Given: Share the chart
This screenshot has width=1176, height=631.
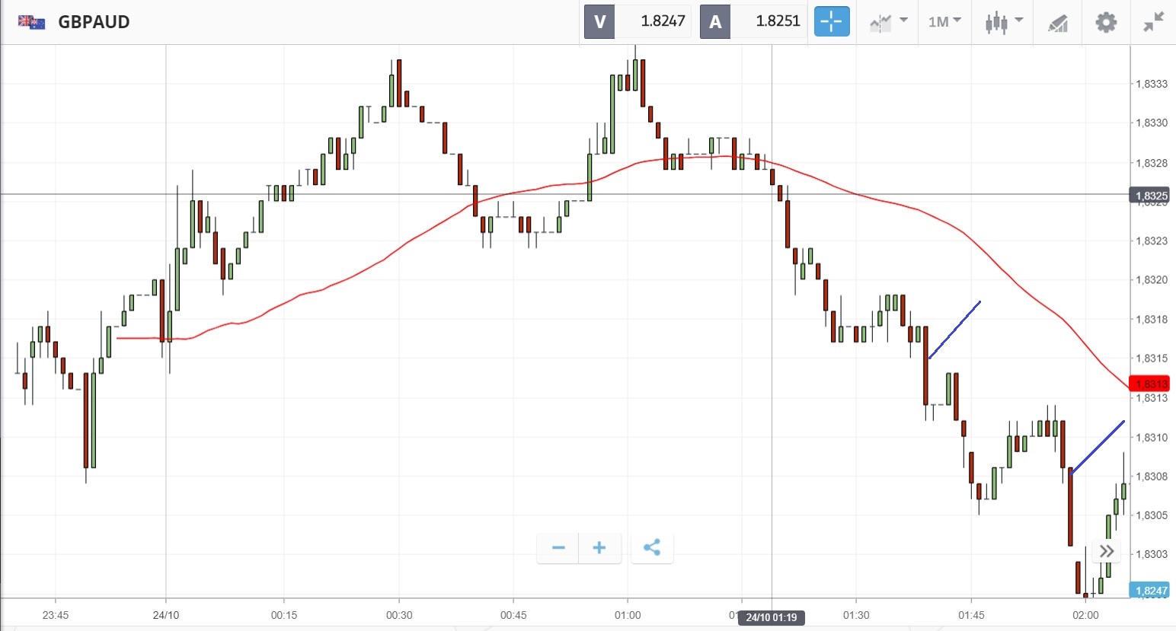Looking at the screenshot, I should coord(652,547).
